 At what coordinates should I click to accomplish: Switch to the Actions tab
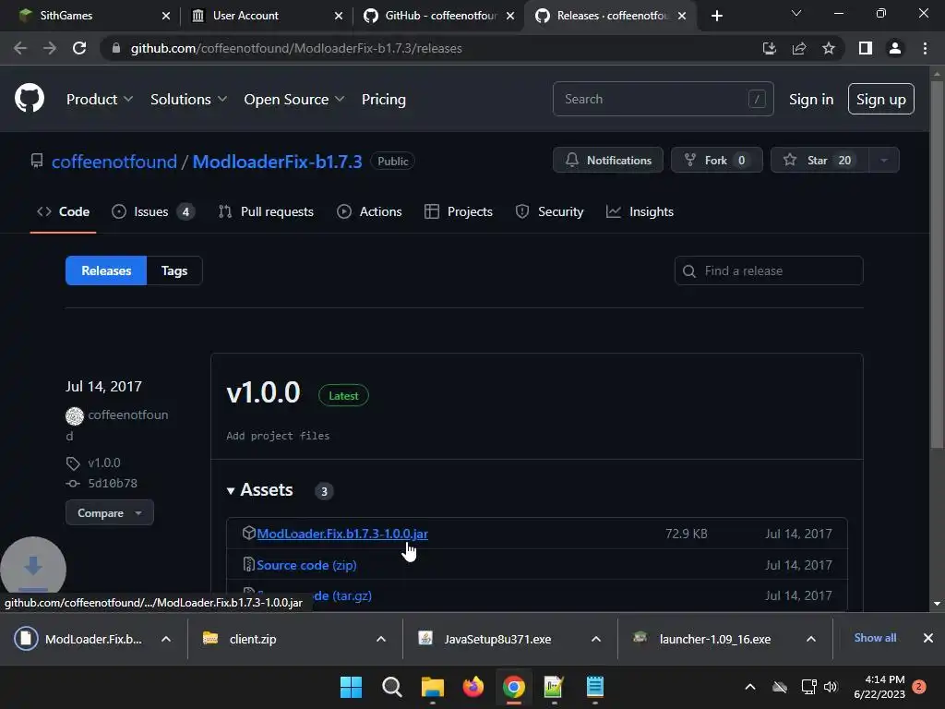pos(369,211)
